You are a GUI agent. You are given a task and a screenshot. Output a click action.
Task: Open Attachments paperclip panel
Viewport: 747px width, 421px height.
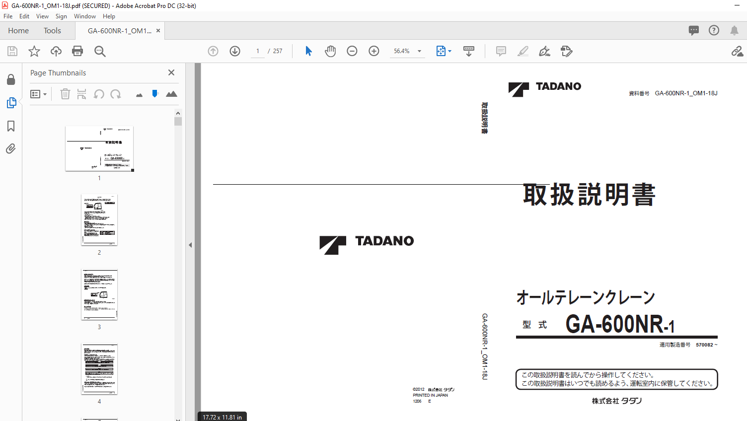pyautogui.click(x=11, y=148)
